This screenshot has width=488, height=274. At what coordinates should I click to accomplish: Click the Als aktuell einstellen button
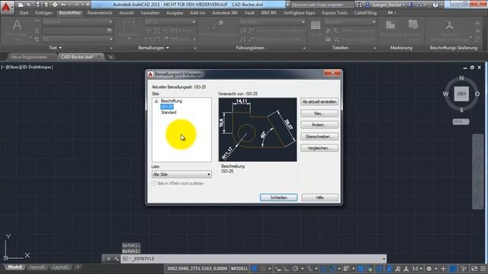tap(319, 101)
